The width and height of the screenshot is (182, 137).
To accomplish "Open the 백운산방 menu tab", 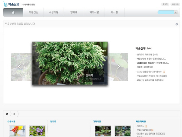I will tap(33, 12).
